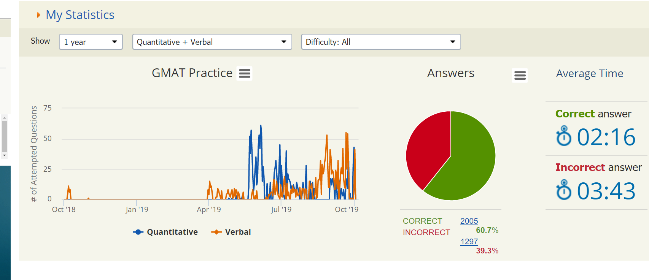
Task: Open the GMAT Practice chart hamburger menu
Action: 245,73
